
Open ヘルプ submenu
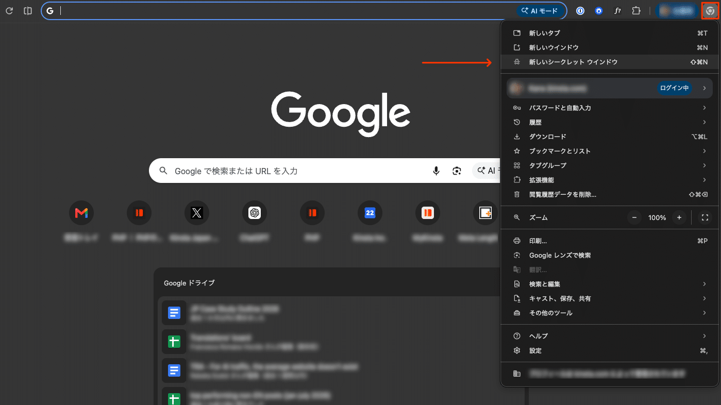(x=610, y=336)
